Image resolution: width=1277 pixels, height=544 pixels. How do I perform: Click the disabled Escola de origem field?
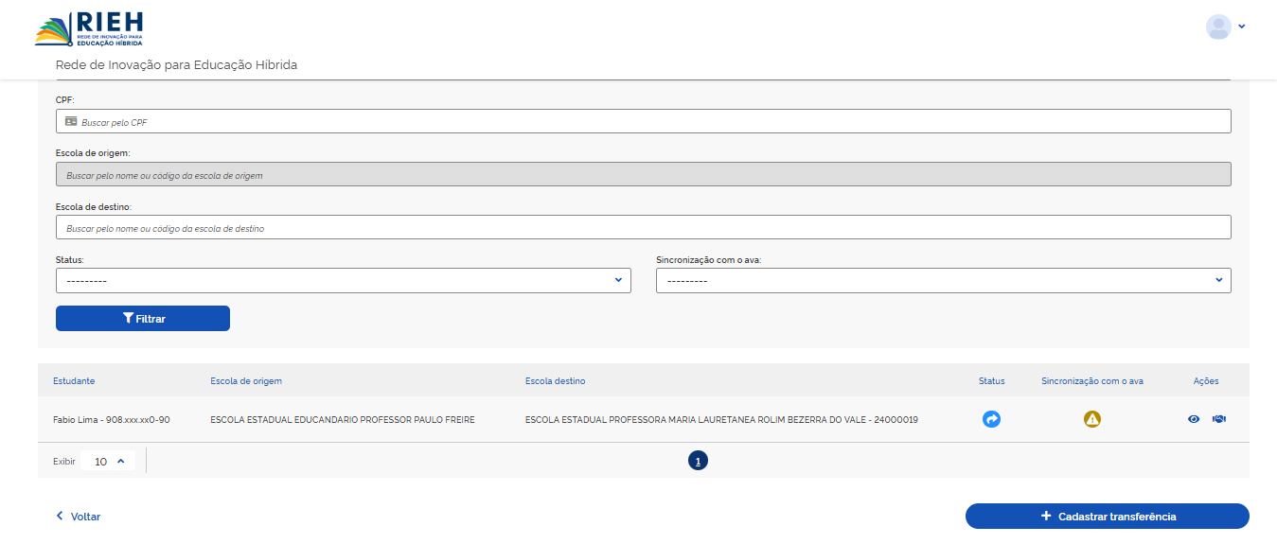pos(644,174)
